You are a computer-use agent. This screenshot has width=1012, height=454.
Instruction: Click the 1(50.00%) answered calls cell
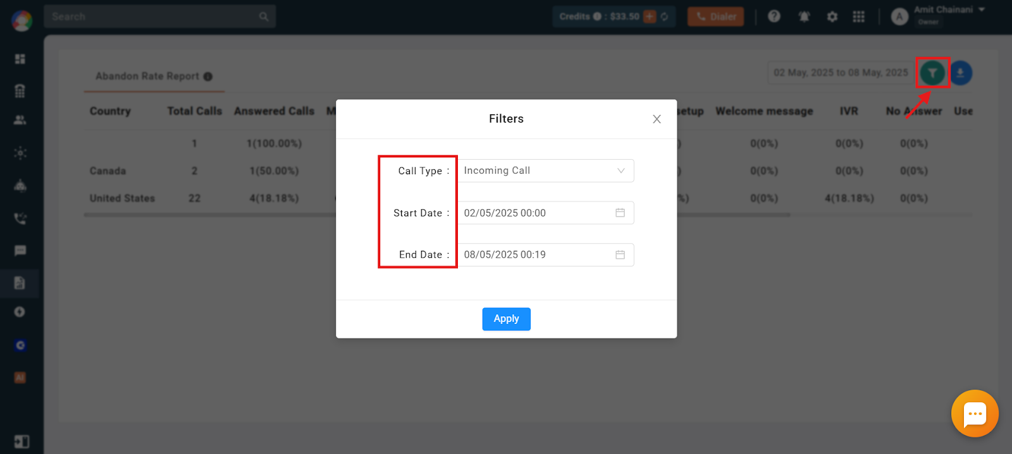[x=274, y=171]
